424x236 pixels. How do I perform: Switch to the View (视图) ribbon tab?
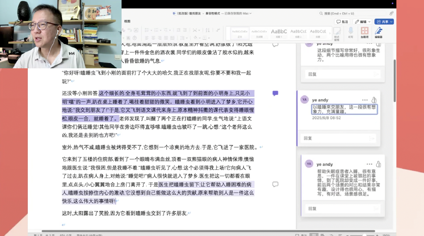(127, 21)
